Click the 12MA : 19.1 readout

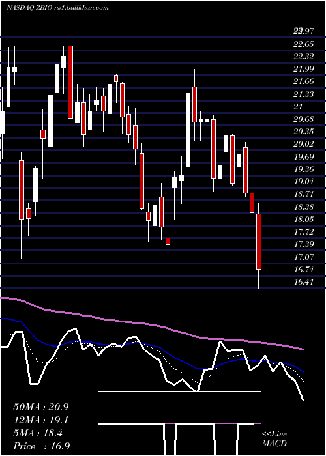pos(41,420)
